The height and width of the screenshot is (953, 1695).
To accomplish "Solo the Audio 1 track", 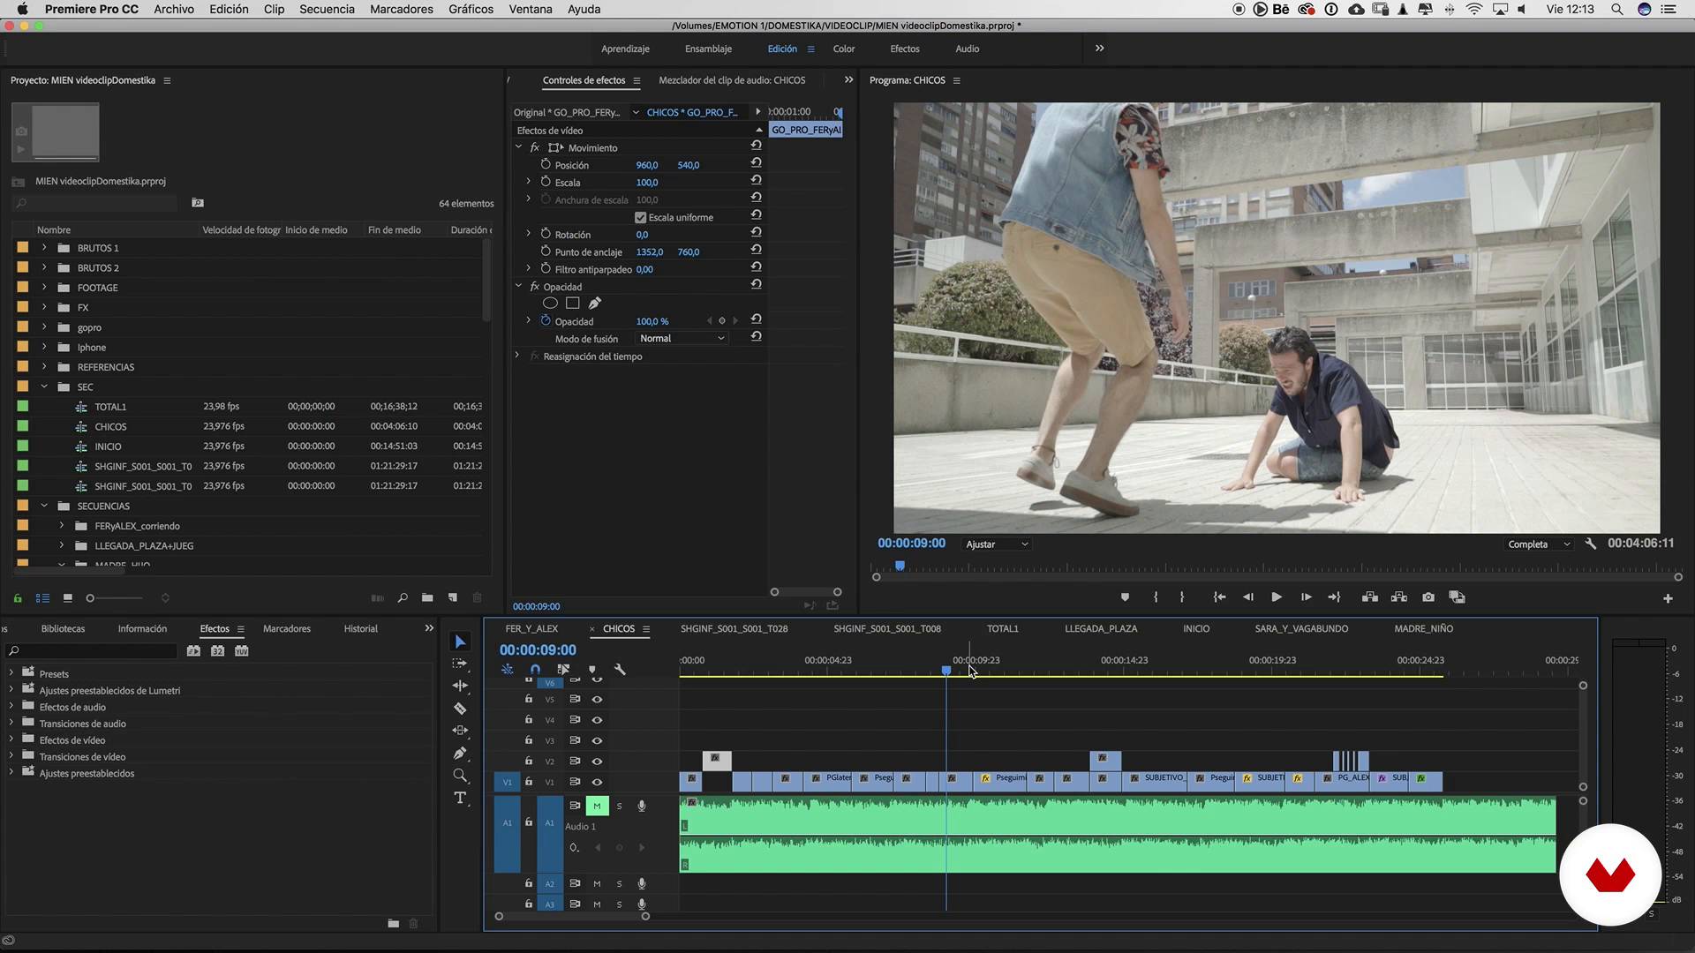I will click(x=619, y=806).
